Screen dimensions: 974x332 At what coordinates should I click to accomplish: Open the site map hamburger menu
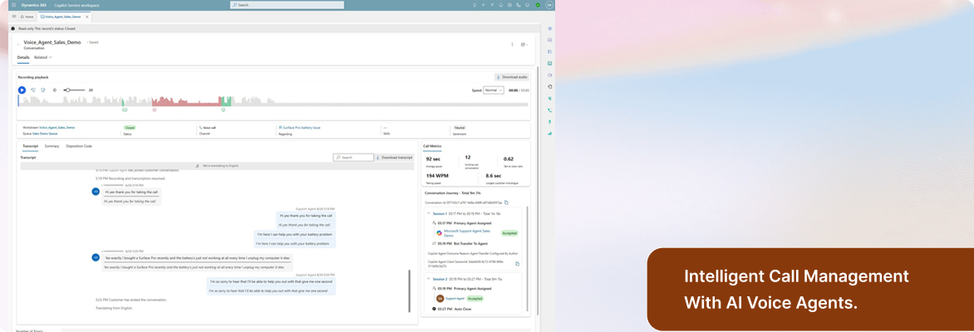pos(14,16)
